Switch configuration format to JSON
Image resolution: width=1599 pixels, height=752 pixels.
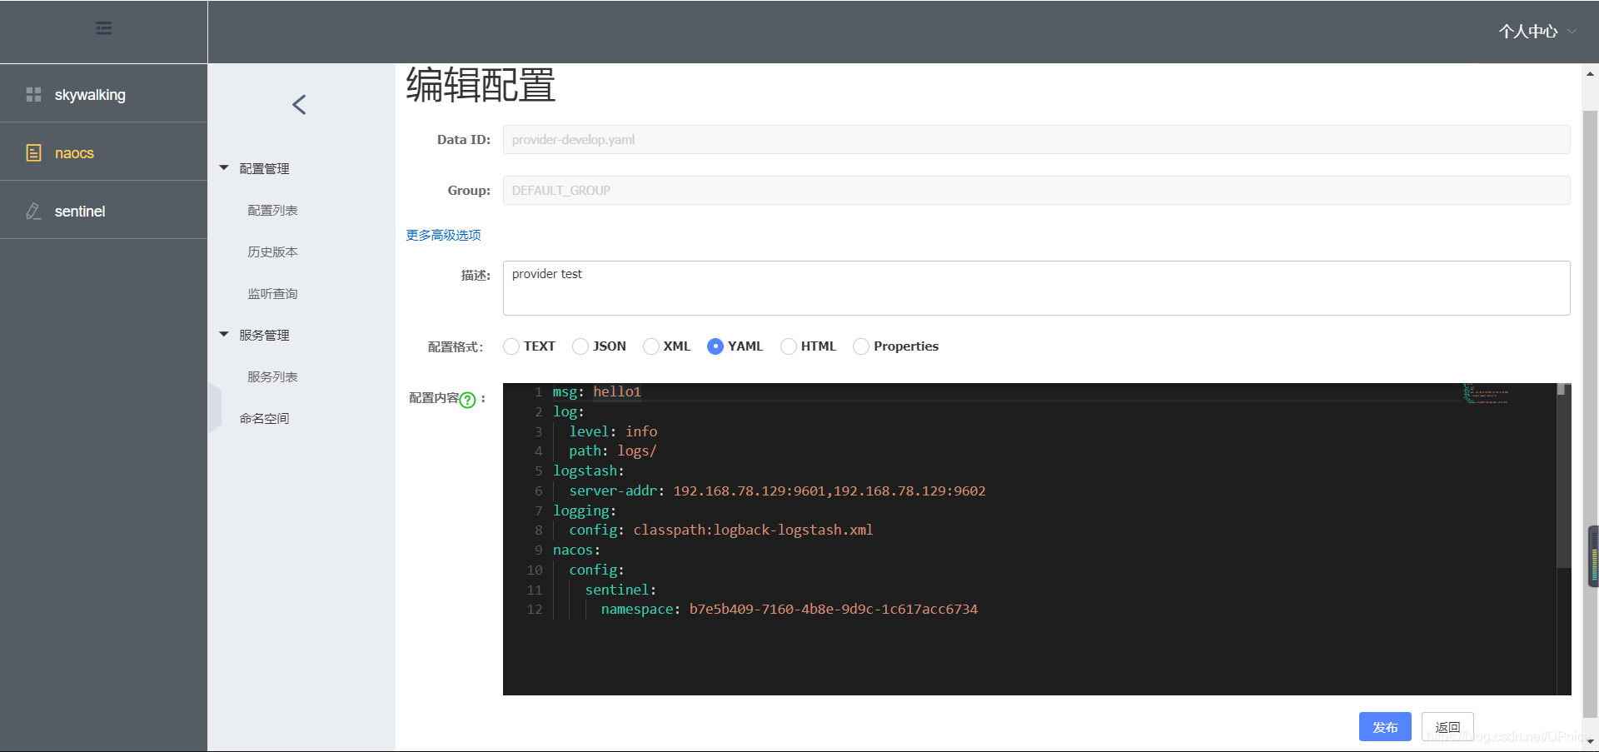580,346
